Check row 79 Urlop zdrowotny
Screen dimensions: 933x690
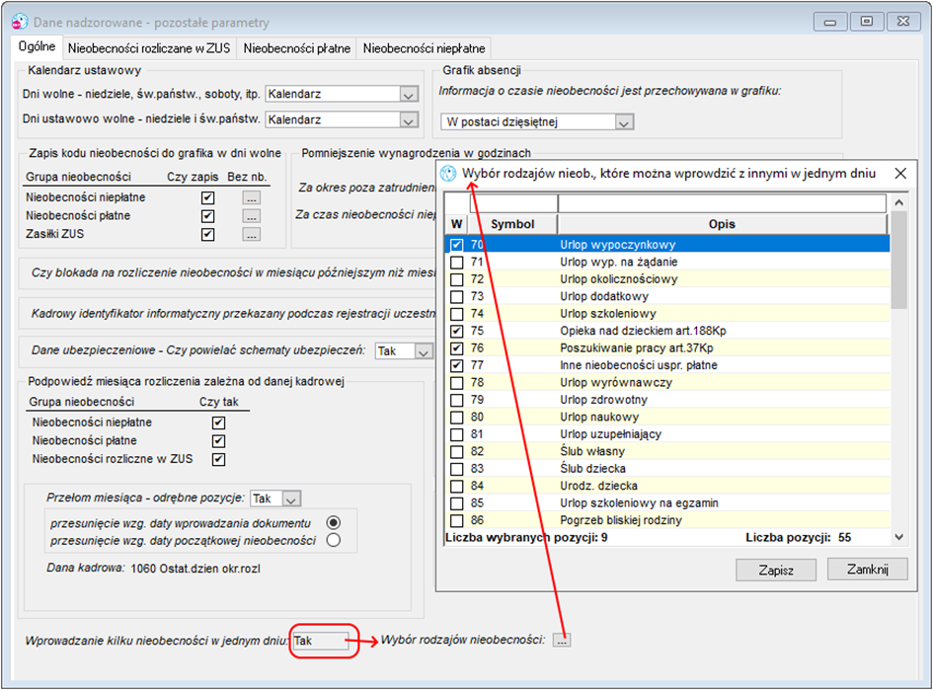tap(456, 401)
